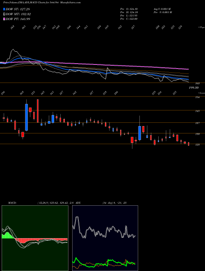This screenshot has width=205, height=271.
Task: Click the tallest blue candlestick
Action: coord(26,117)
